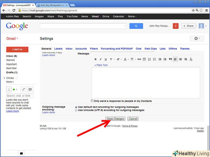Viewport: 210px width, 157px height.
Task: Toggle bold formatting in message toolbar
Action: point(95,59)
